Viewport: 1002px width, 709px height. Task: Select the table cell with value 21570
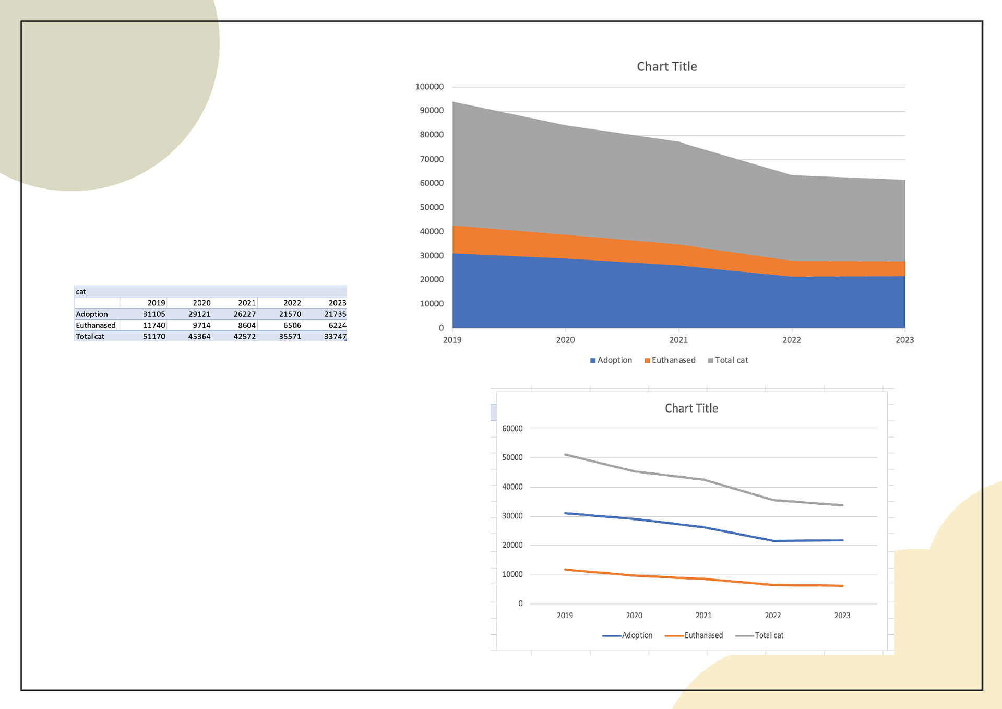coord(280,314)
